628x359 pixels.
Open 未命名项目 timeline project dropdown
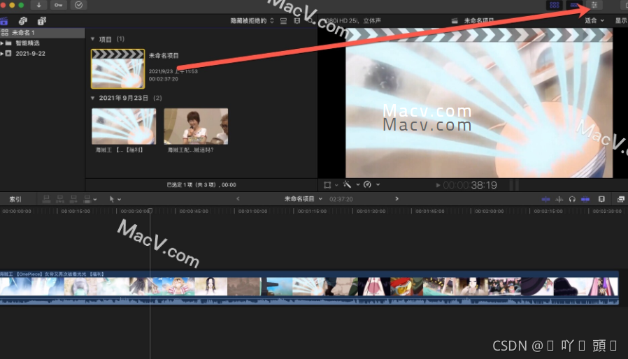(x=304, y=199)
